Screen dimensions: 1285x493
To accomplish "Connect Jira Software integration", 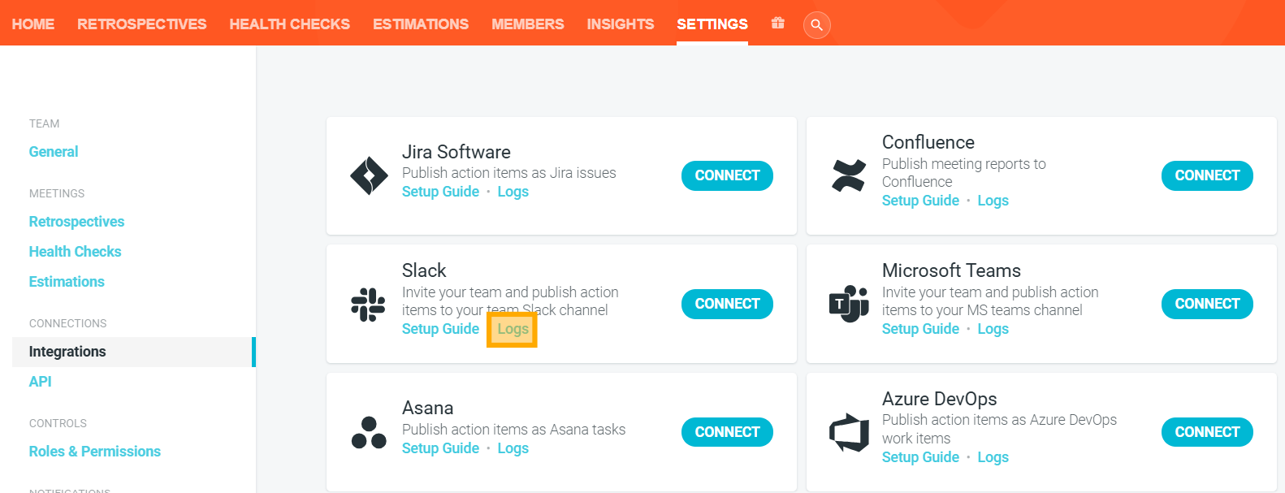I will tap(727, 175).
